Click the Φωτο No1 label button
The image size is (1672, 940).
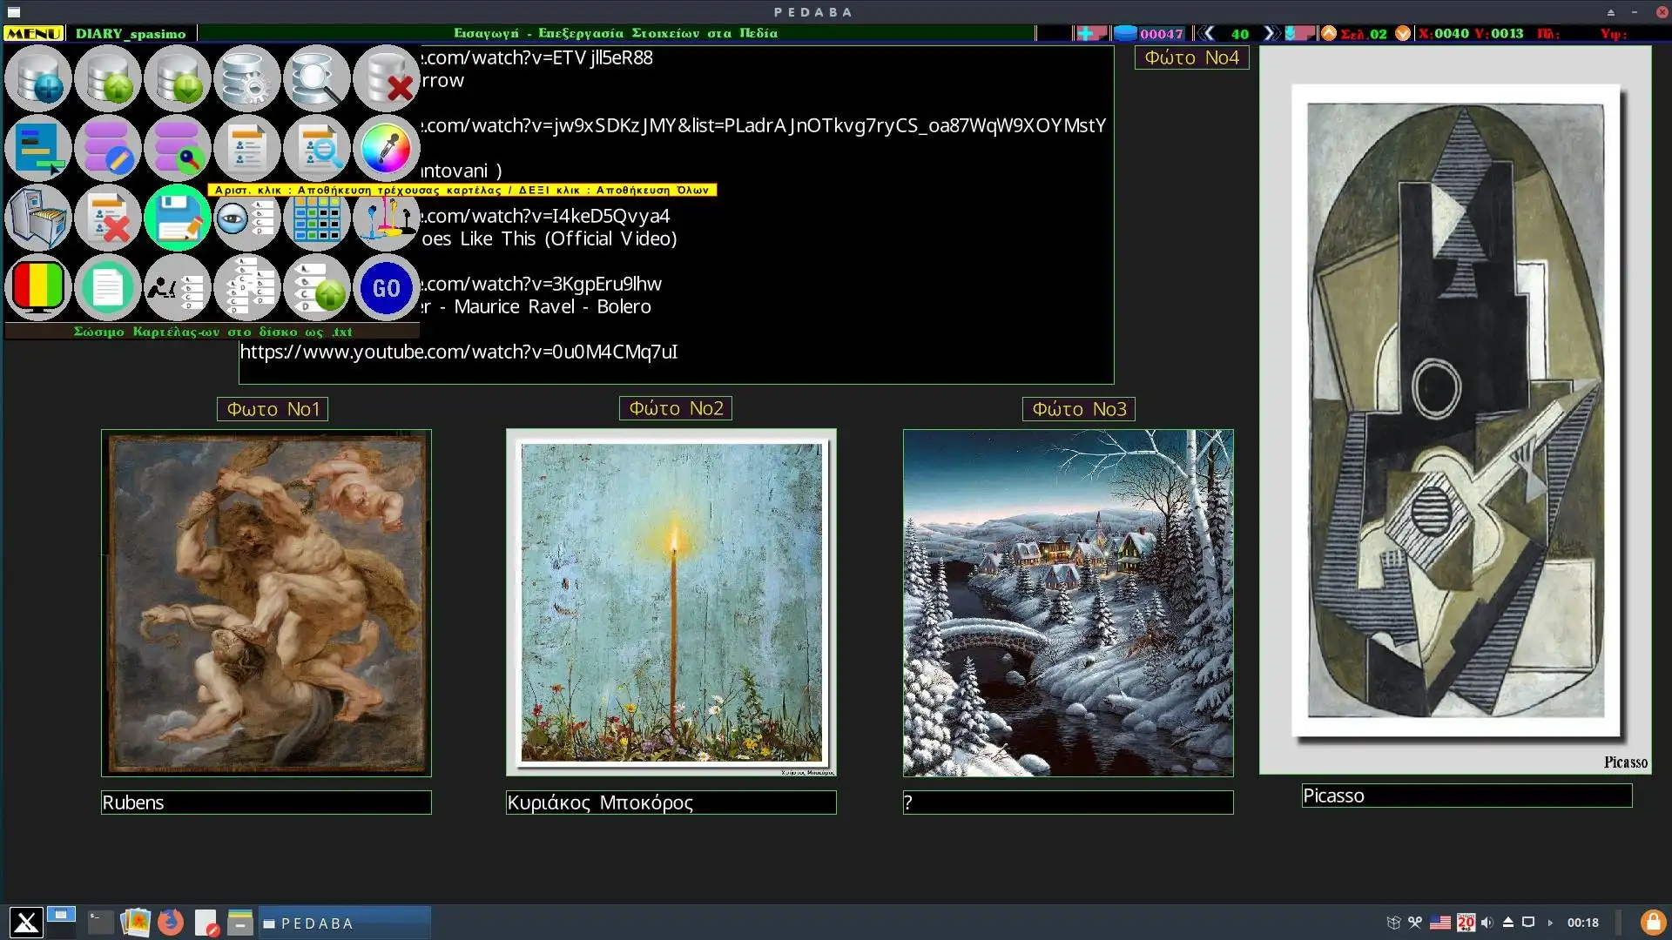[273, 409]
